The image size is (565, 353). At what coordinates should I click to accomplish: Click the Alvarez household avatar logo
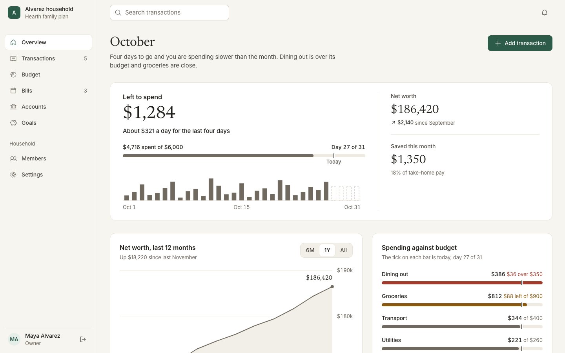click(14, 13)
